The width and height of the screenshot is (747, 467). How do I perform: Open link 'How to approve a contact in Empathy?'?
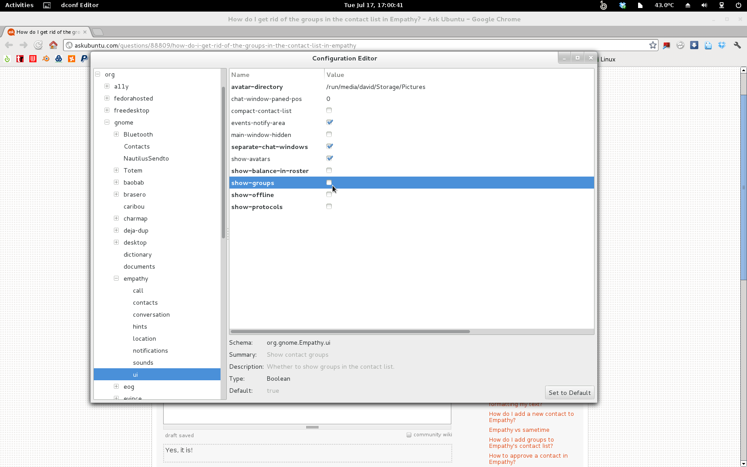[x=528, y=459]
